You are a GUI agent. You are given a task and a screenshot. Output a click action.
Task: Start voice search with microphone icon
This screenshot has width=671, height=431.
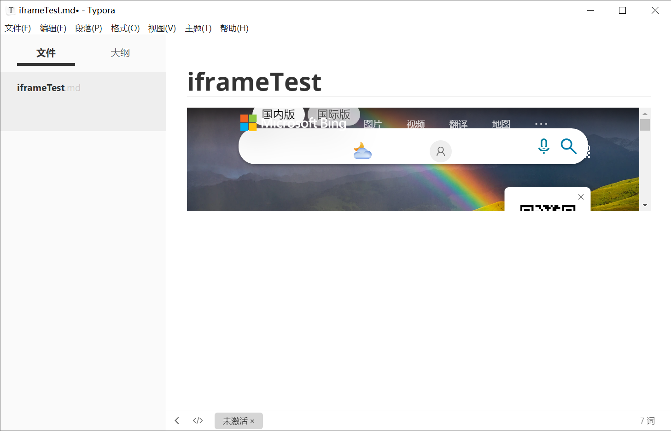coord(544,146)
